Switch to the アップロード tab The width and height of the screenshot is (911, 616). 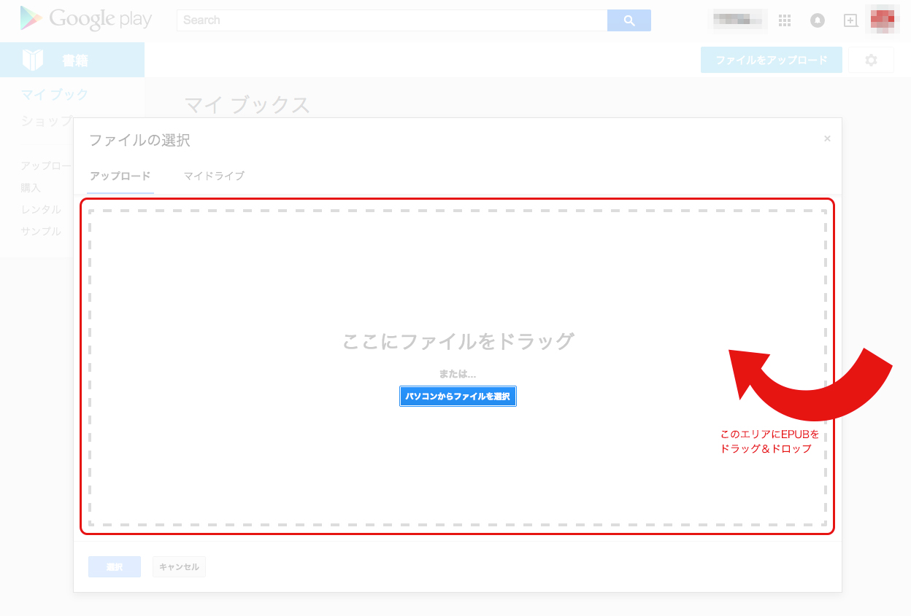[120, 176]
